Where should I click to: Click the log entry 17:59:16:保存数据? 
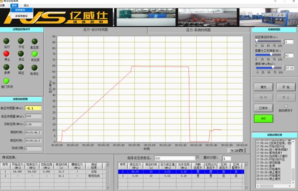tap(268, 163)
